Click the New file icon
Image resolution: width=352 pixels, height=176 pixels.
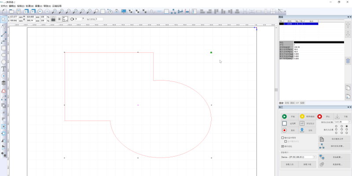pos(4,11)
